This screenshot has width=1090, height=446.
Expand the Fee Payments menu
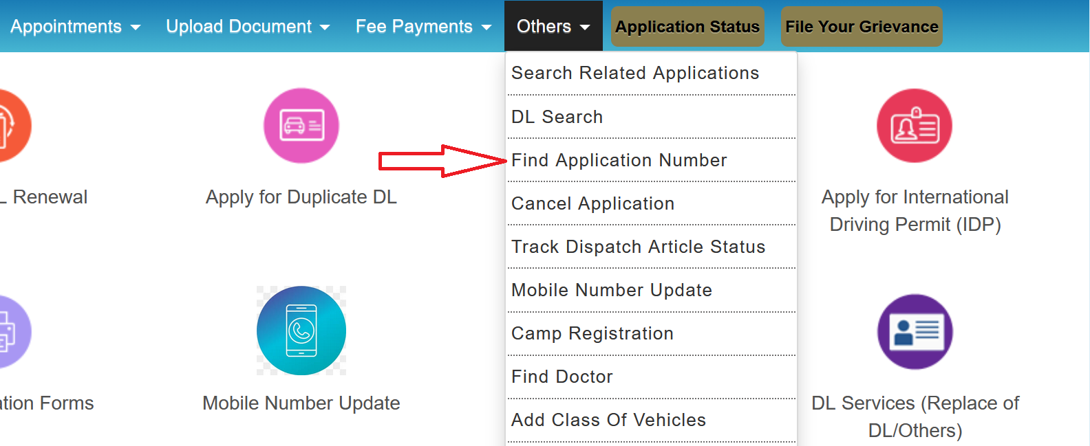[423, 25]
